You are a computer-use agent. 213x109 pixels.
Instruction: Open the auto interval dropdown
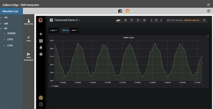(75, 30)
